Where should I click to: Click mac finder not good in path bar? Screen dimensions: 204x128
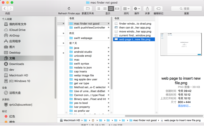[x=143, y=120]
